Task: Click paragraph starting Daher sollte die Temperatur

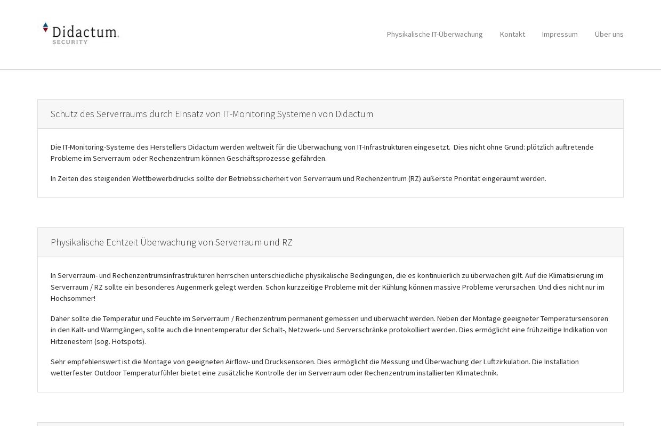Action: point(330,330)
